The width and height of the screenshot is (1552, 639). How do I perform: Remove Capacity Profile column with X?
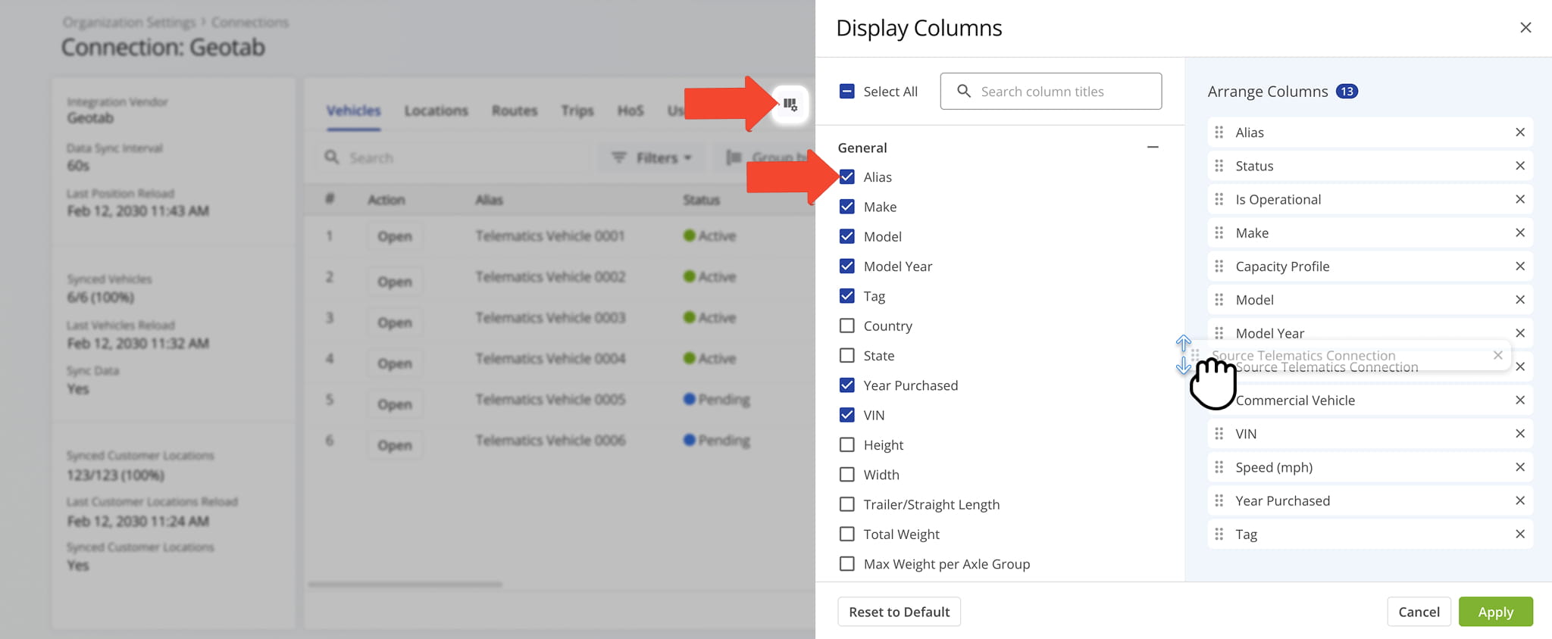tap(1519, 267)
